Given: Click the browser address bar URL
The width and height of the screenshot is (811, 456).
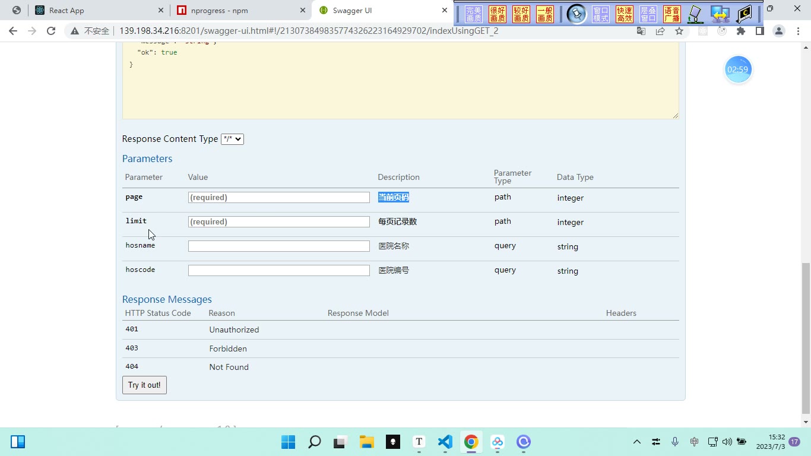Looking at the screenshot, I should point(309,31).
